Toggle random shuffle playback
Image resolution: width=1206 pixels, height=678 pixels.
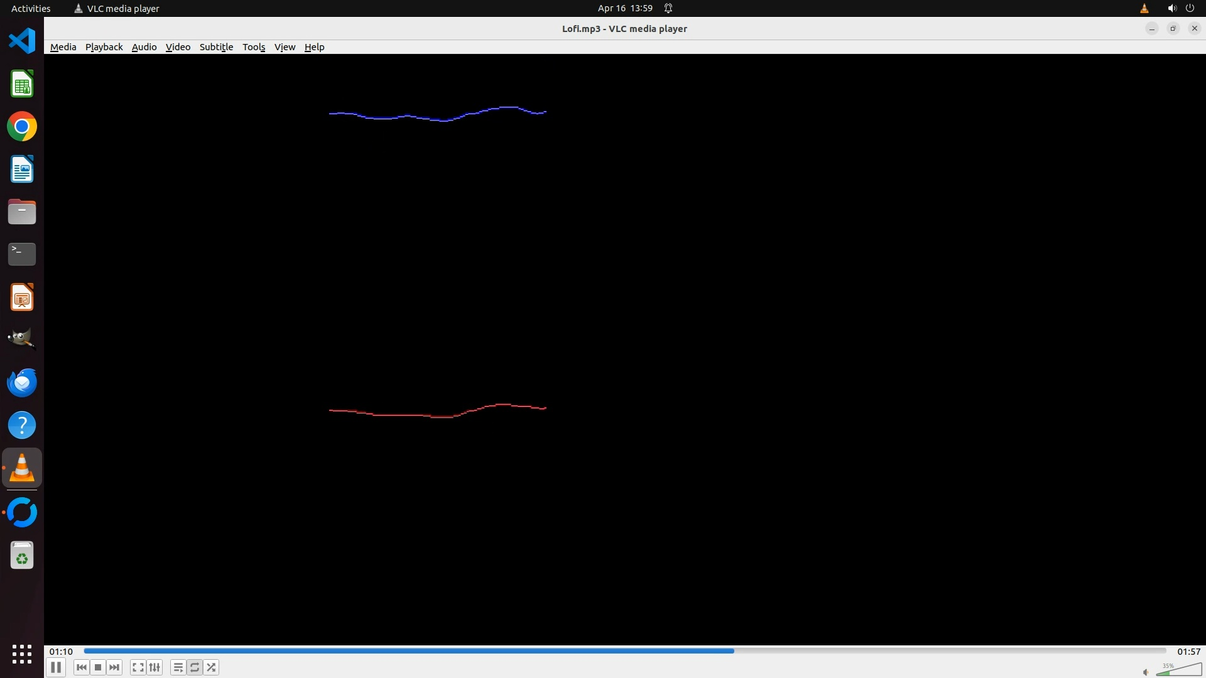pyautogui.click(x=212, y=667)
